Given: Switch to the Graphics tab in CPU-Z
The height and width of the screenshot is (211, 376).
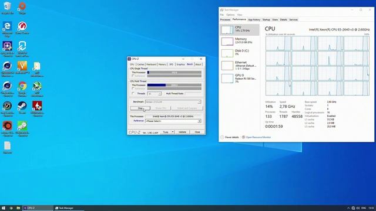Looking at the screenshot, I should [x=180, y=64].
